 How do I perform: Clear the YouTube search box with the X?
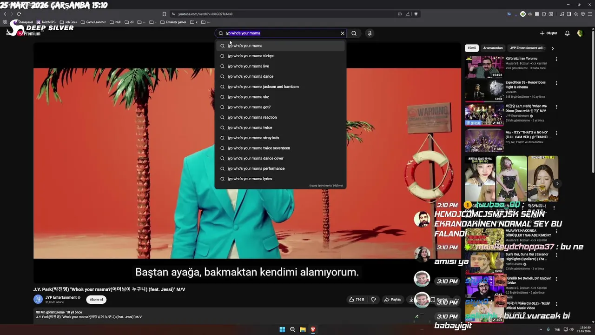[343, 33]
